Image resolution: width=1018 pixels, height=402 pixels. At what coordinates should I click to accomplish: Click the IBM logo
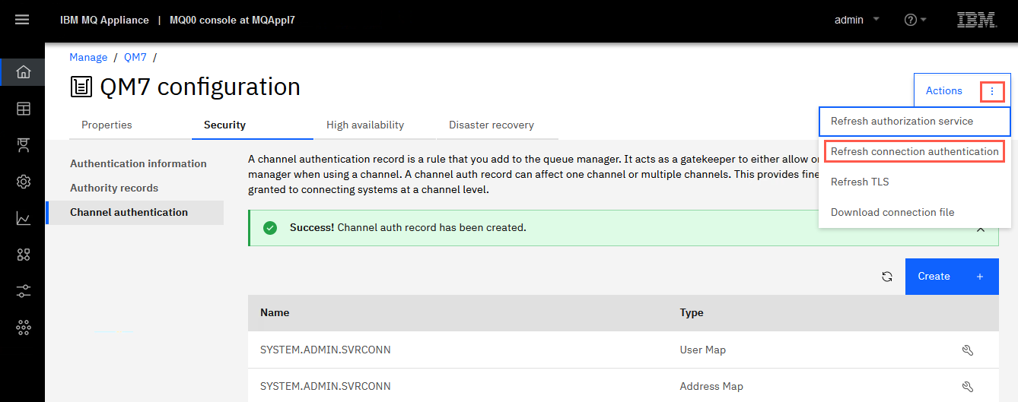tap(977, 20)
